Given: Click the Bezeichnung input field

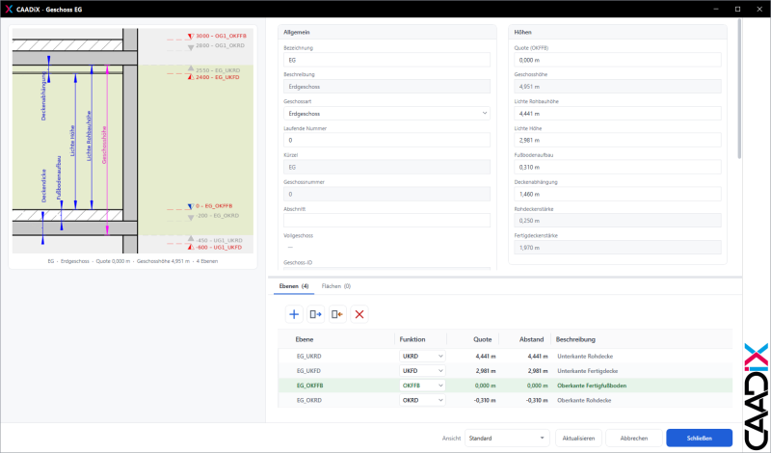Looking at the screenshot, I should point(386,60).
